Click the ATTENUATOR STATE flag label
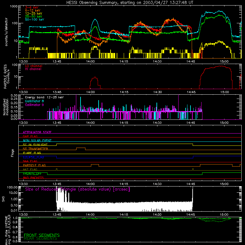The width and height of the screenshot is (245, 245). 37,132
